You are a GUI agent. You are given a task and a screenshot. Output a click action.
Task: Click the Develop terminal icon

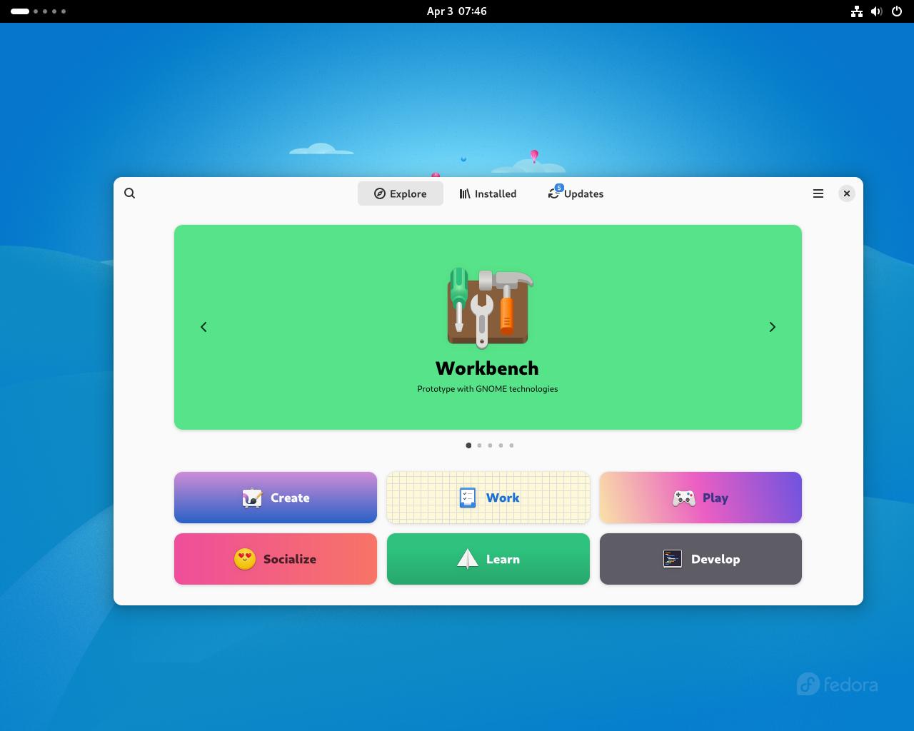(x=673, y=559)
